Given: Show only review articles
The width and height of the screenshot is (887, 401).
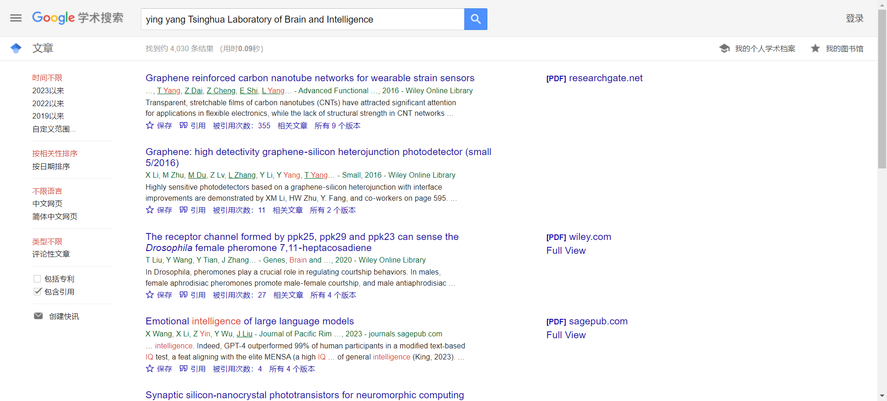Looking at the screenshot, I should 51,254.
